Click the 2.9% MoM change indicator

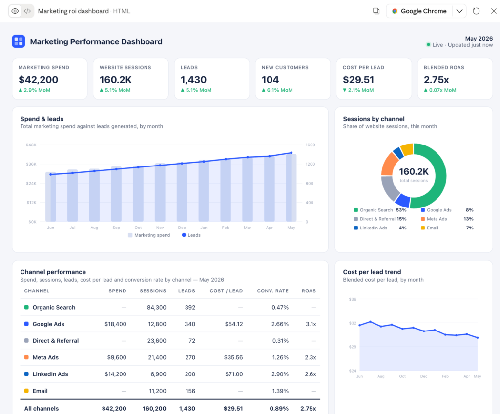[x=35, y=90]
